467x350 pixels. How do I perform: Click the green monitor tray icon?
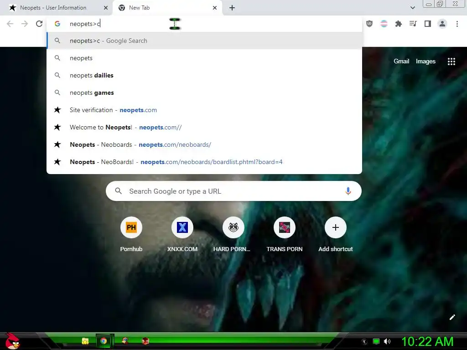[376, 341]
